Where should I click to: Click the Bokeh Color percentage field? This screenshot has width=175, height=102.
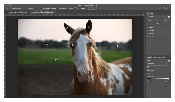click(x=167, y=70)
